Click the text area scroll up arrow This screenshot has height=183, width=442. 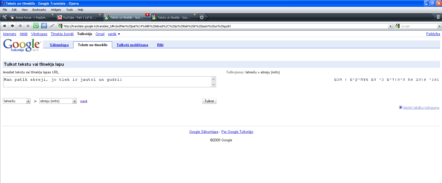tap(213, 79)
